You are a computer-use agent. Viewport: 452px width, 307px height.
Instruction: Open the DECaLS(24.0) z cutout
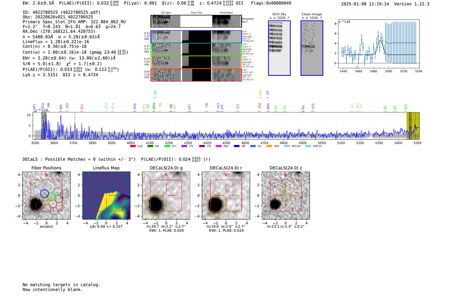pos(286,196)
